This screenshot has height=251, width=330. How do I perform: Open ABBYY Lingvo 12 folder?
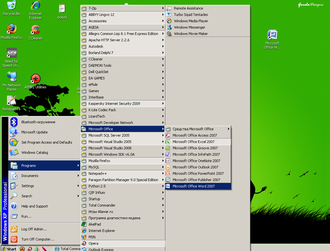click(123, 15)
